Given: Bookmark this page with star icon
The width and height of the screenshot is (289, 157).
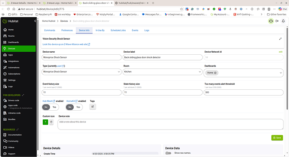Looking at the screenshot, I should pyautogui.click(x=181, y=9).
